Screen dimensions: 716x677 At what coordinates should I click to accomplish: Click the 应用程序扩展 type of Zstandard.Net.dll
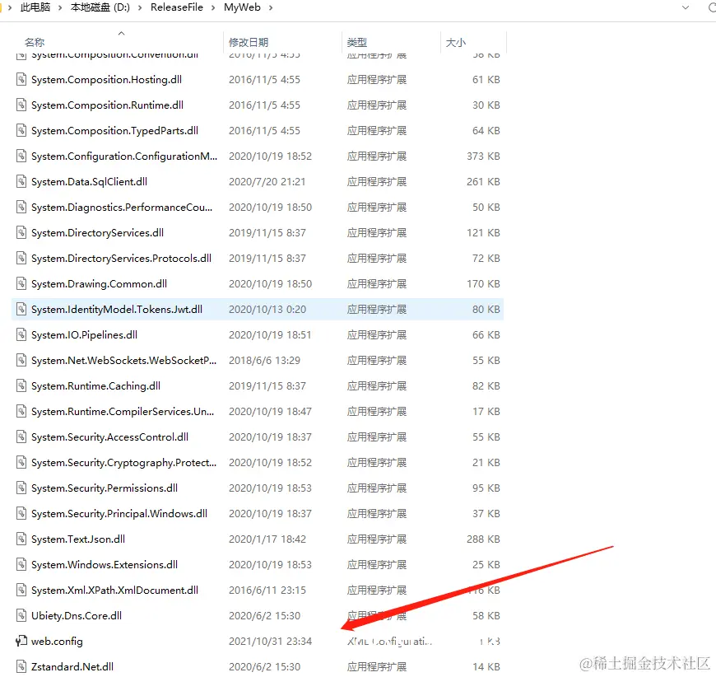click(x=377, y=667)
